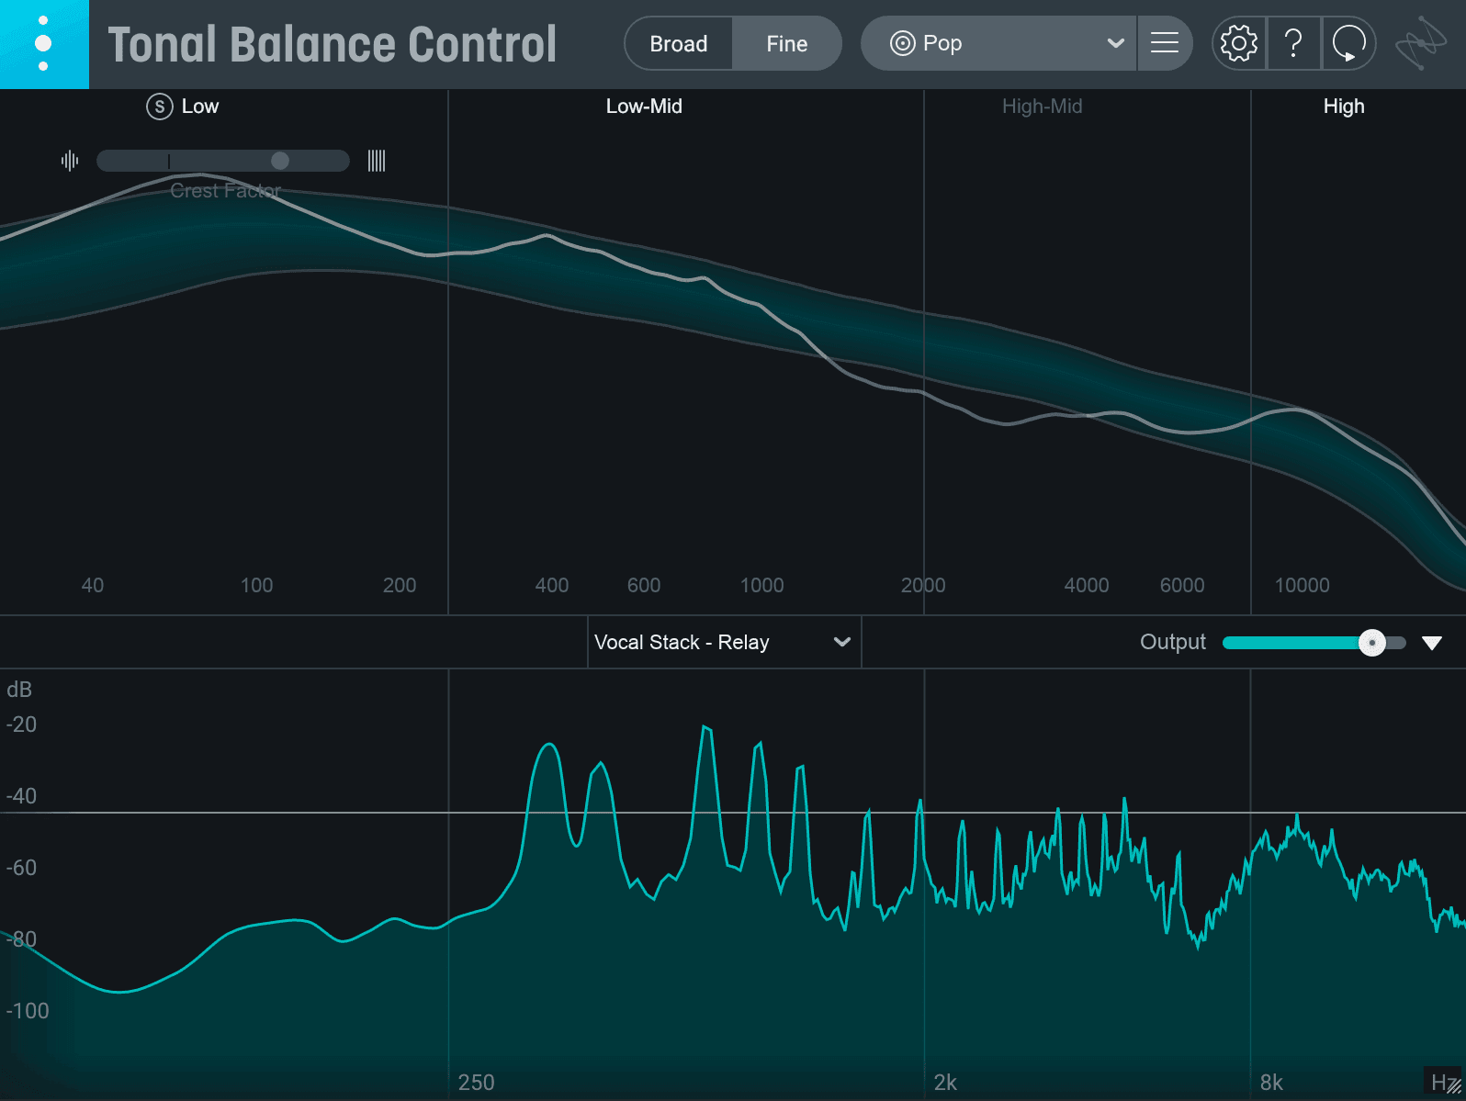
Task: Collapse the spectrum panel with the triangle arrow
Action: tap(1432, 643)
